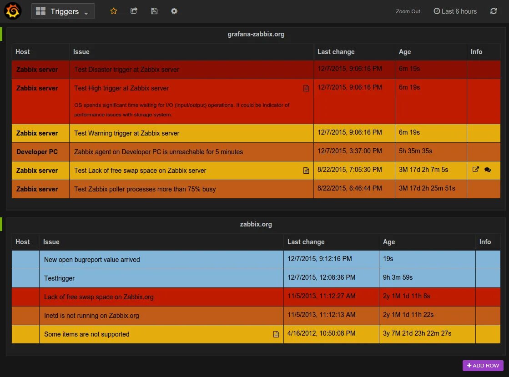
Task: Click 'New open bugreport value arrived' issue
Action: click(x=92, y=260)
